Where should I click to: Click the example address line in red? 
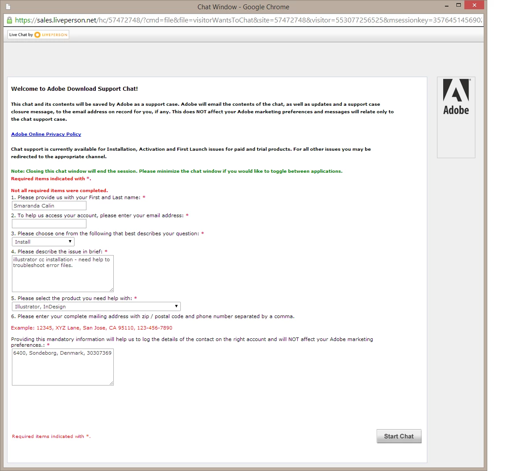pos(92,328)
